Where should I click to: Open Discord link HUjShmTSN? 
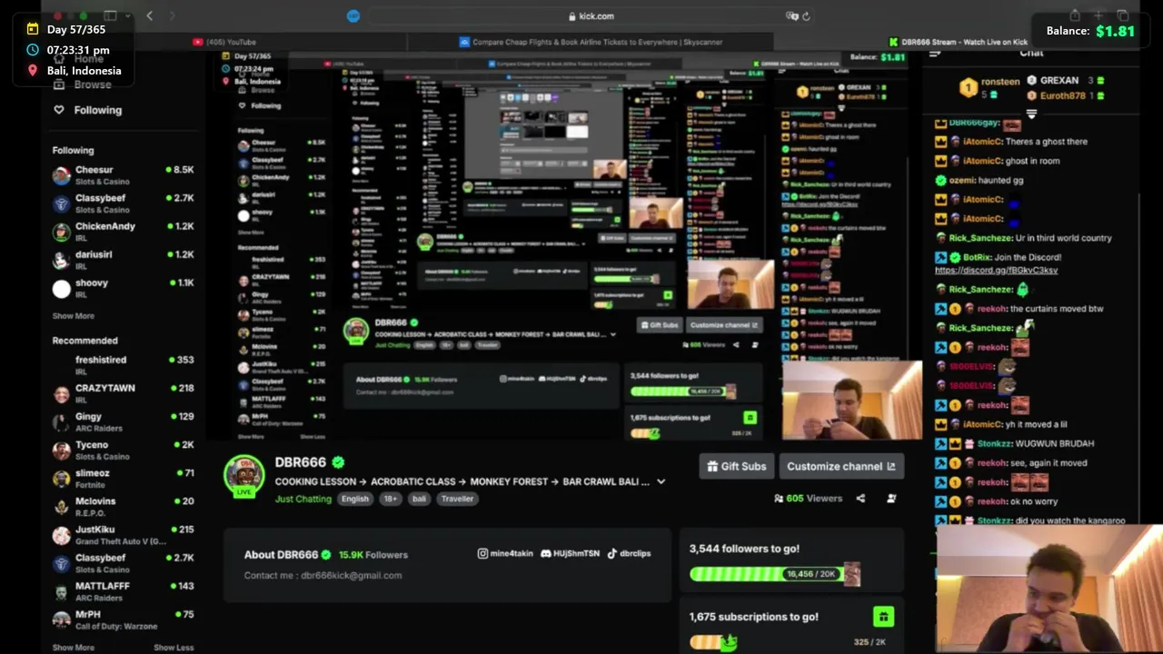click(570, 553)
